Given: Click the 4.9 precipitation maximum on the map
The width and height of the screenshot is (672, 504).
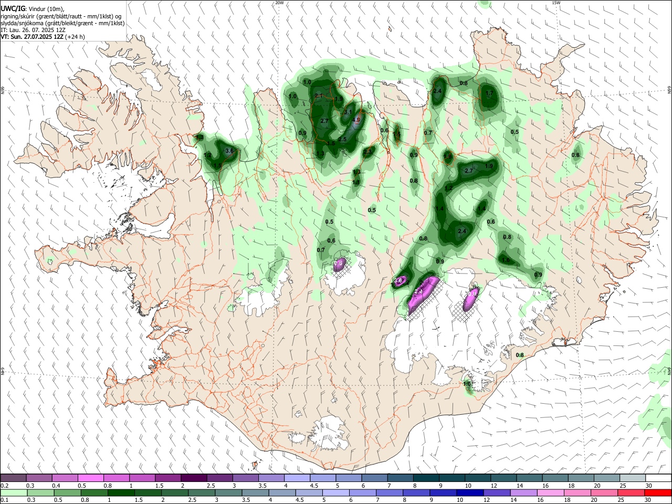Looking at the screenshot, I should [x=356, y=120].
